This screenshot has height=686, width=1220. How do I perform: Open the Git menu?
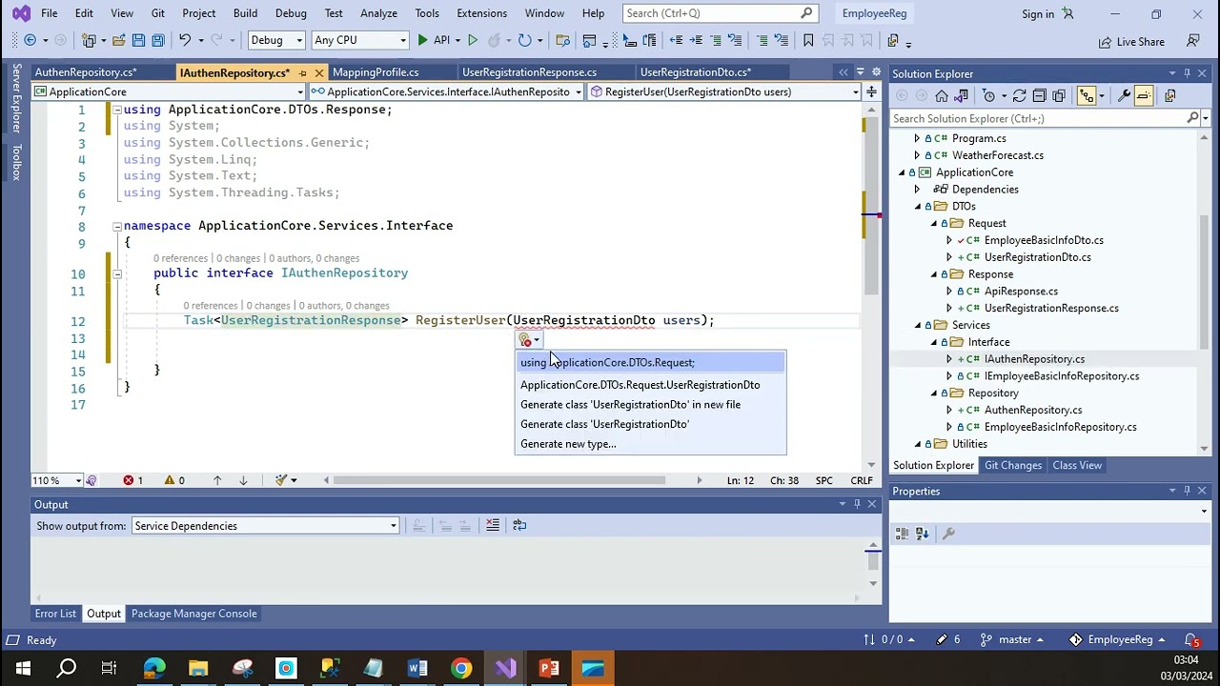[158, 13]
